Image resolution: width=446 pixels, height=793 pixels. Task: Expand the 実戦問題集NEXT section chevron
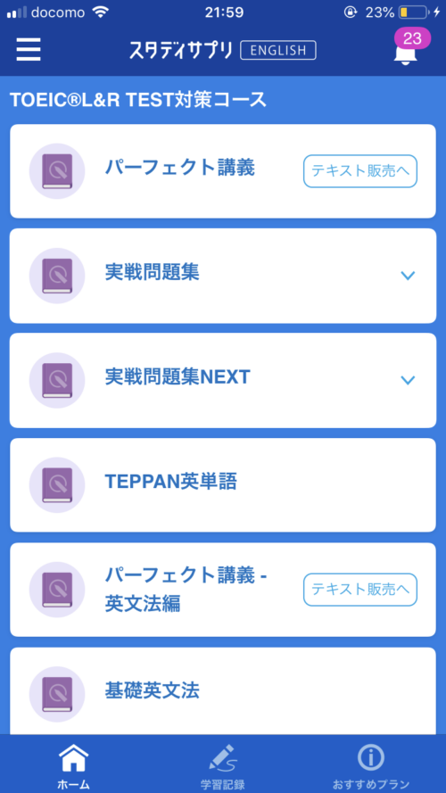click(x=408, y=380)
